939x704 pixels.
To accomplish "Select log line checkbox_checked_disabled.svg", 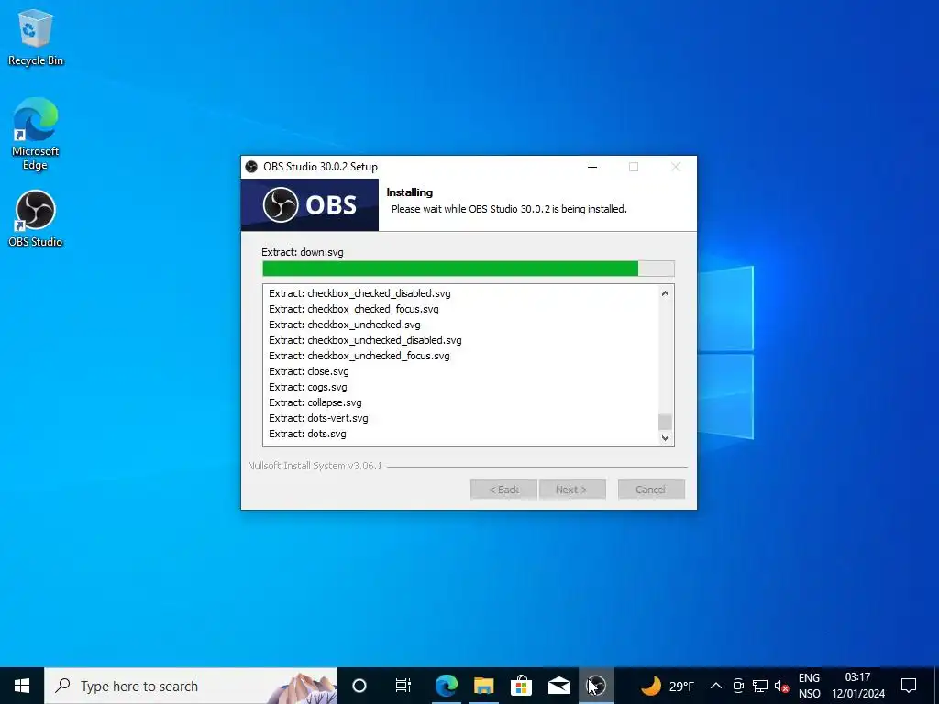I will click(x=359, y=293).
